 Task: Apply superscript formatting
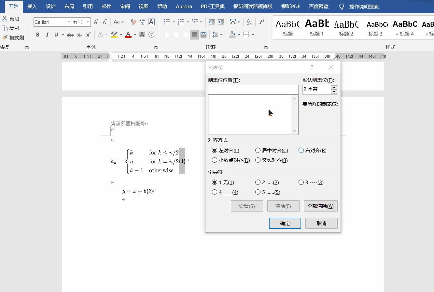89,35
